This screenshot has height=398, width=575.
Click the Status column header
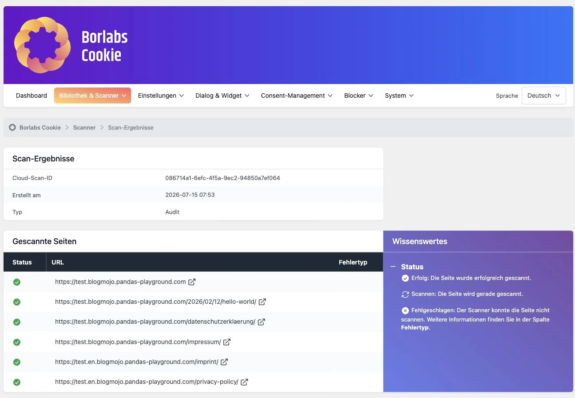(x=22, y=262)
